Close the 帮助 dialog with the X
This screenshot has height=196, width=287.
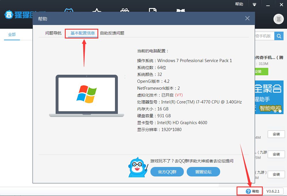pyautogui.click(x=247, y=18)
